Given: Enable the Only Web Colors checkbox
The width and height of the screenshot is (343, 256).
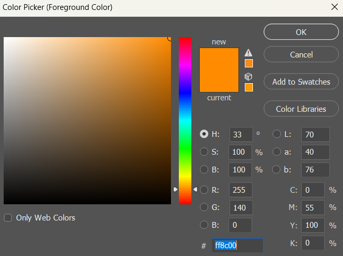Looking at the screenshot, I should coord(8,218).
